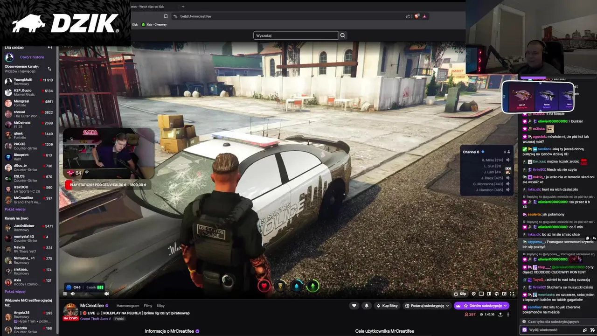
Task: Click browser share icon in address bar
Action: (x=408, y=16)
